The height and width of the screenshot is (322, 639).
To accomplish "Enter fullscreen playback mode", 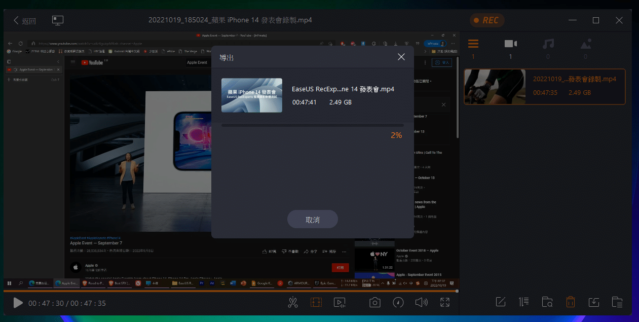I will [445, 303].
